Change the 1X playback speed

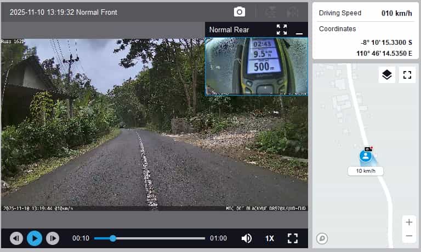click(x=270, y=238)
